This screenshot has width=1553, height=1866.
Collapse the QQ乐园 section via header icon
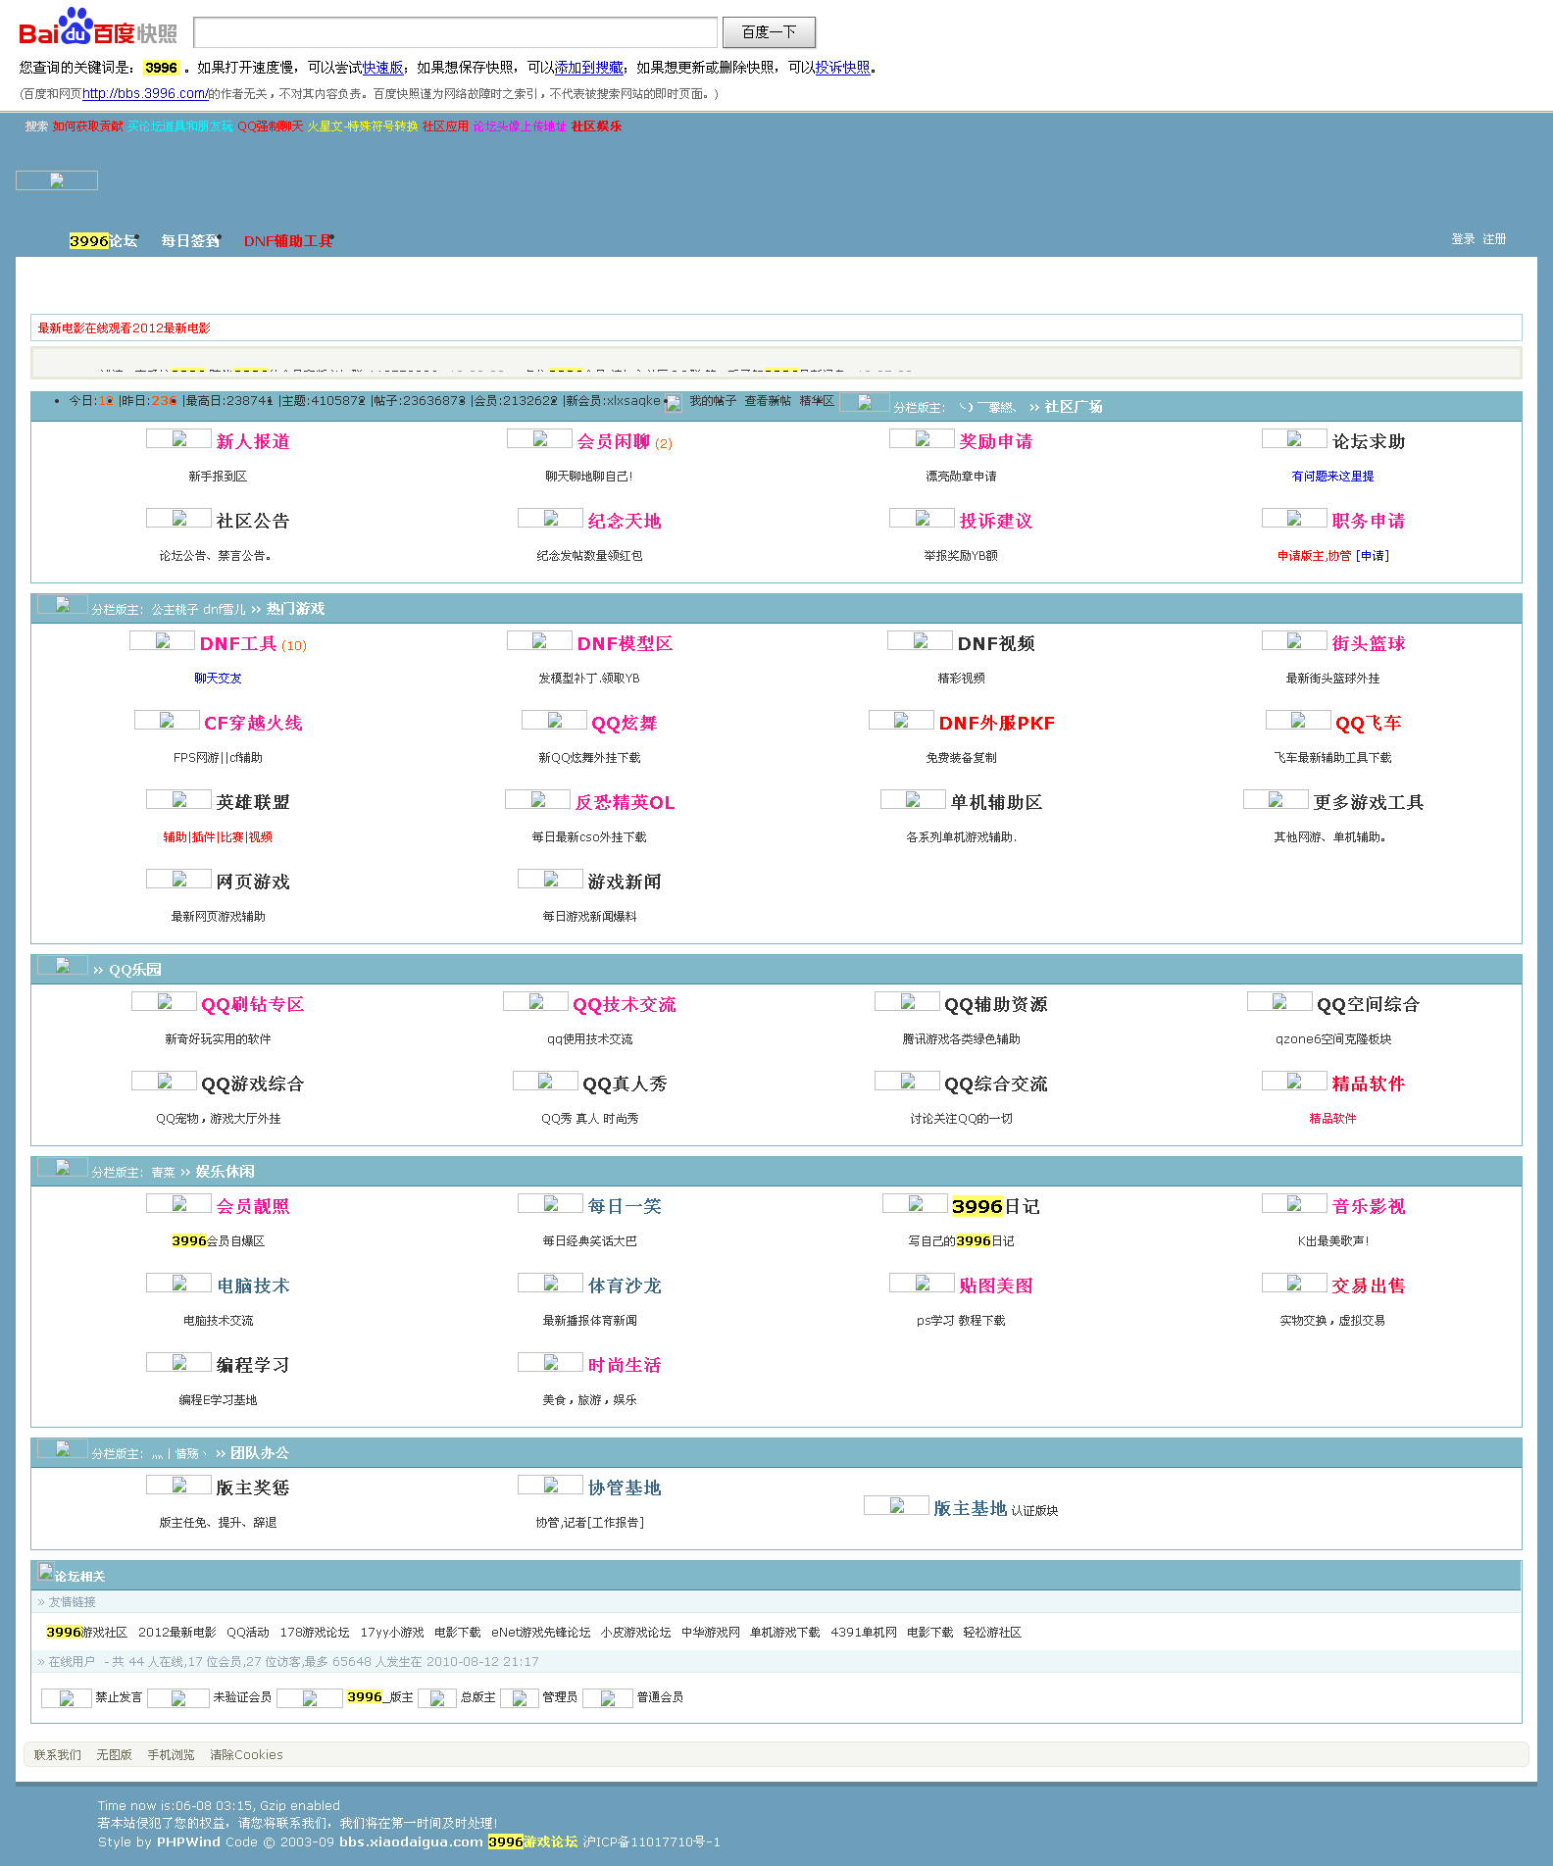[x=62, y=967]
